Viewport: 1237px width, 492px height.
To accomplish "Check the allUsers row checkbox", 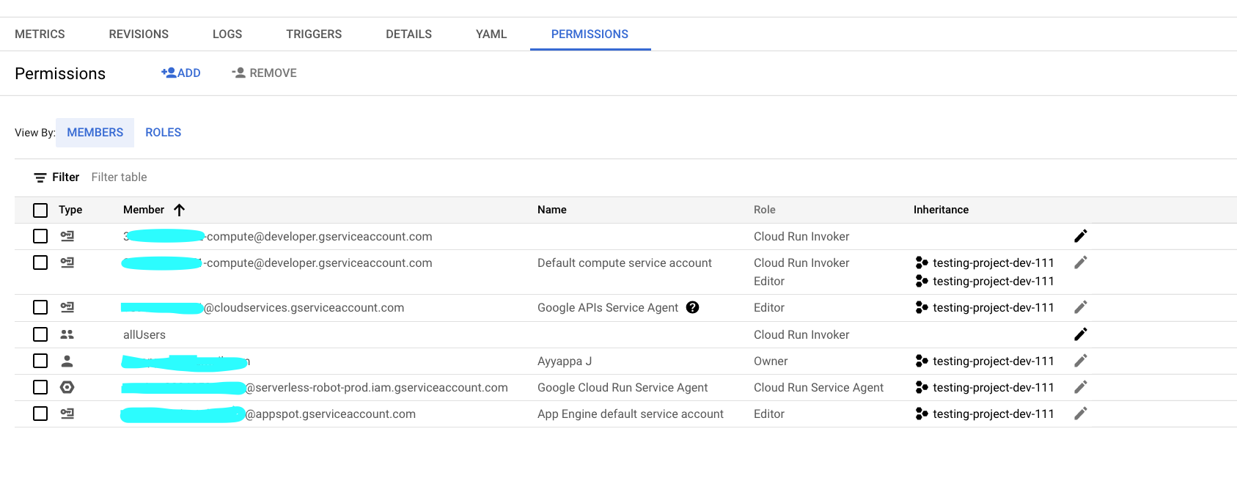I will click(40, 334).
